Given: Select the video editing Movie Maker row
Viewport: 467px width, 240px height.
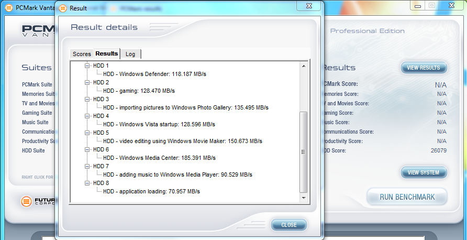Looking at the screenshot, I should [183, 141].
